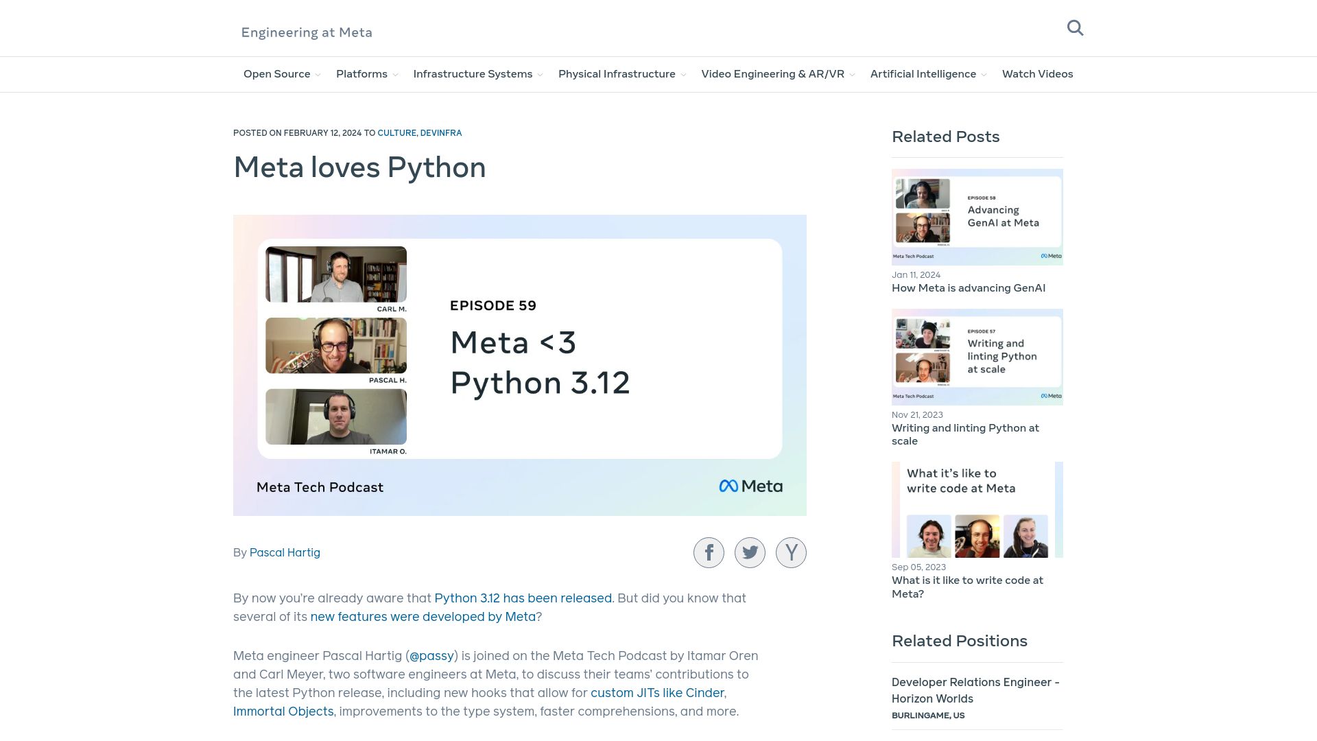This screenshot has height=741, width=1317.
Task: Open Advancing GenAI at Meta thumbnail
Action: tap(977, 217)
